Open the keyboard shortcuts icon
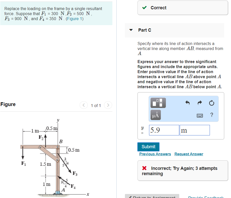This screenshot has width=231, height=198. [x=200, y=115]
